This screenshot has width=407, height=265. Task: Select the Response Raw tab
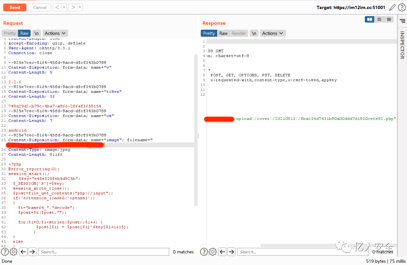pos(223,33)
